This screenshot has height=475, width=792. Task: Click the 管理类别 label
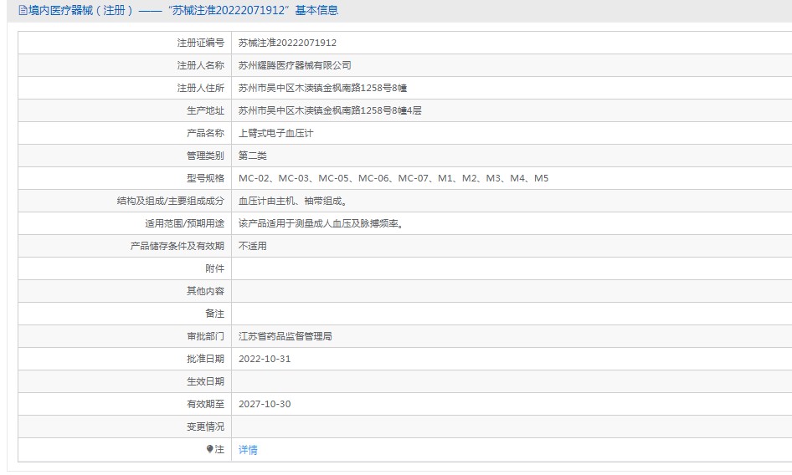(x=206, y=156)
